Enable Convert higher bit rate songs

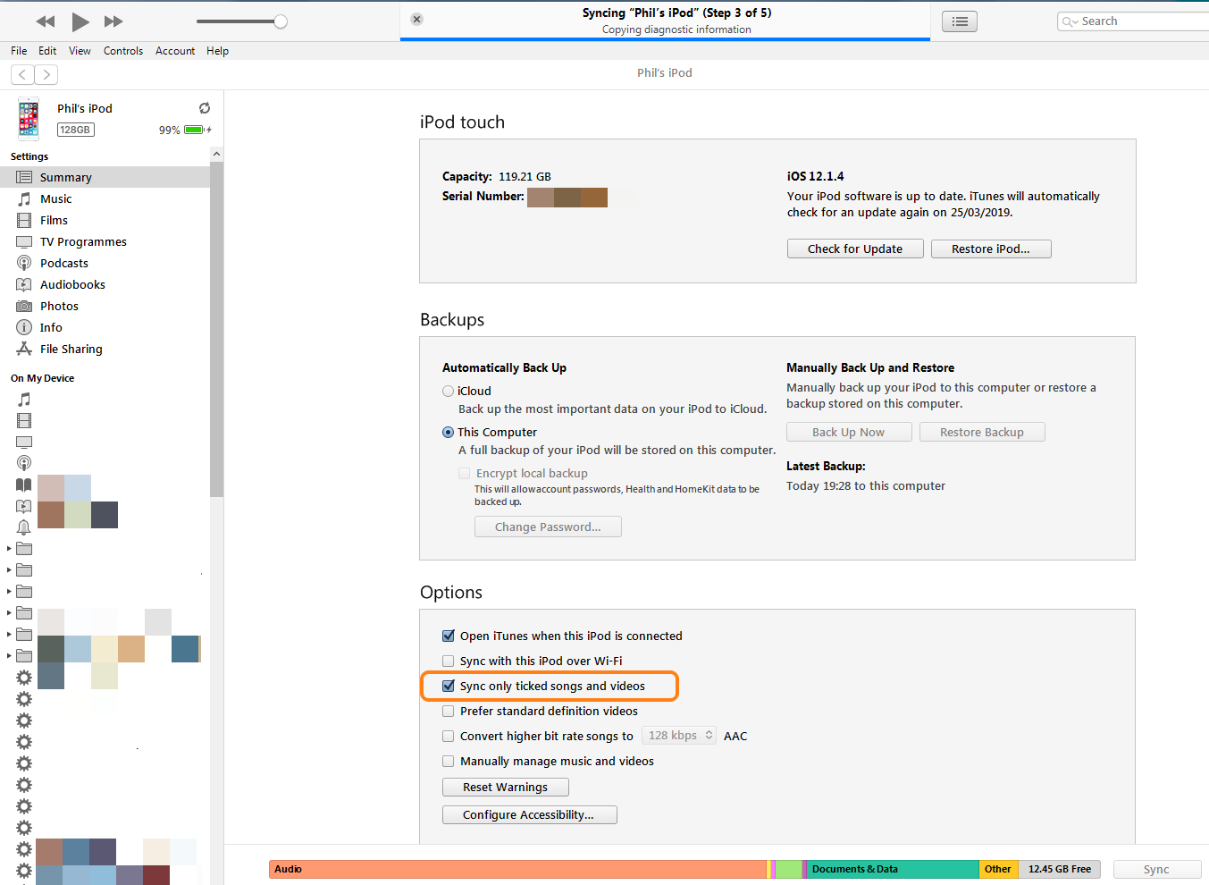[x=449, y=736]
